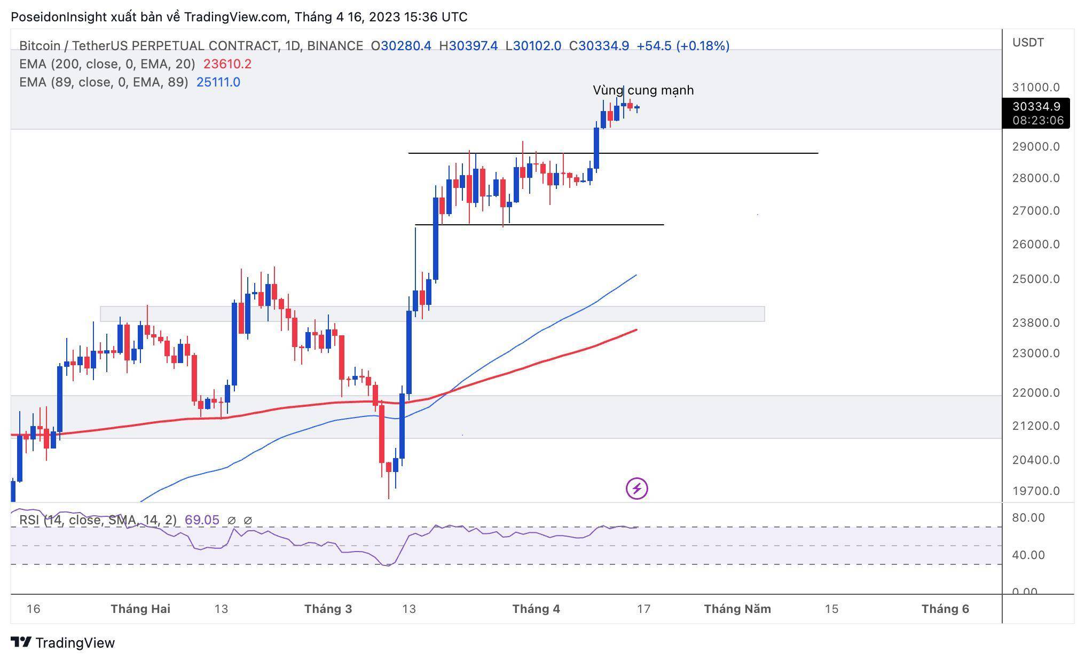This screenshot has height=661, width=1085.
Task: Click the +54.5 (+0.18%) change value
Action: pyautogui.click(x=683, y=46)
